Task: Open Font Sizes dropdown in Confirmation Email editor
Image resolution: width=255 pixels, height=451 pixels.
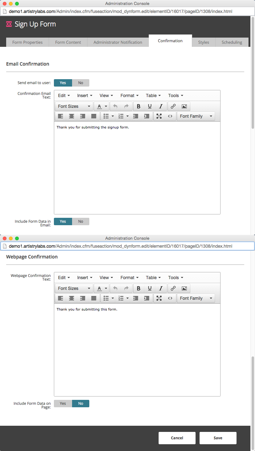Action: pyautogui.click(x=74, y=106)
